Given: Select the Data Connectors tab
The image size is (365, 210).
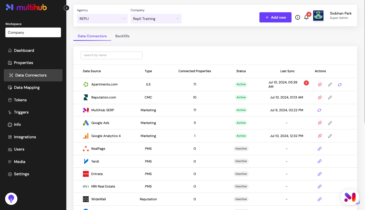Looking at the screenshot, I should 92,36.
